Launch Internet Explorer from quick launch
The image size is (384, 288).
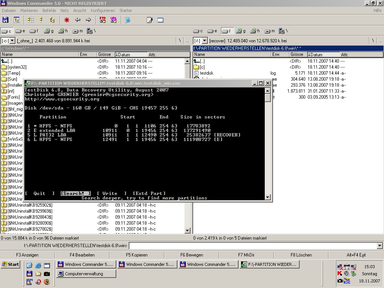[38, 265]
